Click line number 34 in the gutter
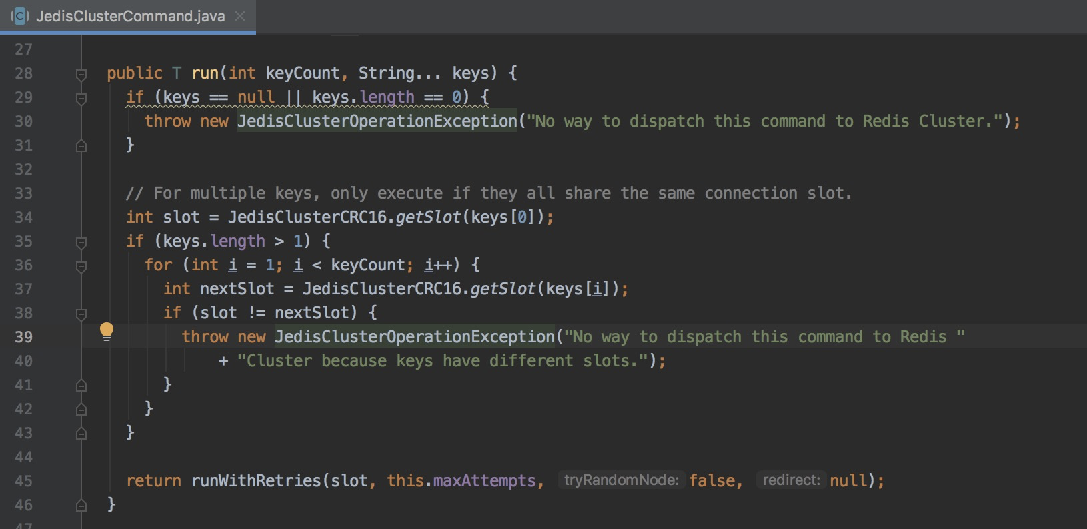This screenshot has height=529, width=1087. click(x=23, y=217)
